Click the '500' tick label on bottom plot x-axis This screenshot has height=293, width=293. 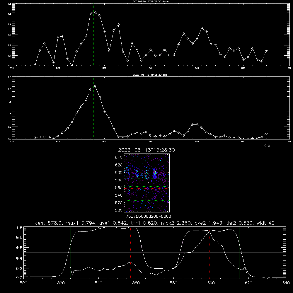click(23, 283)
